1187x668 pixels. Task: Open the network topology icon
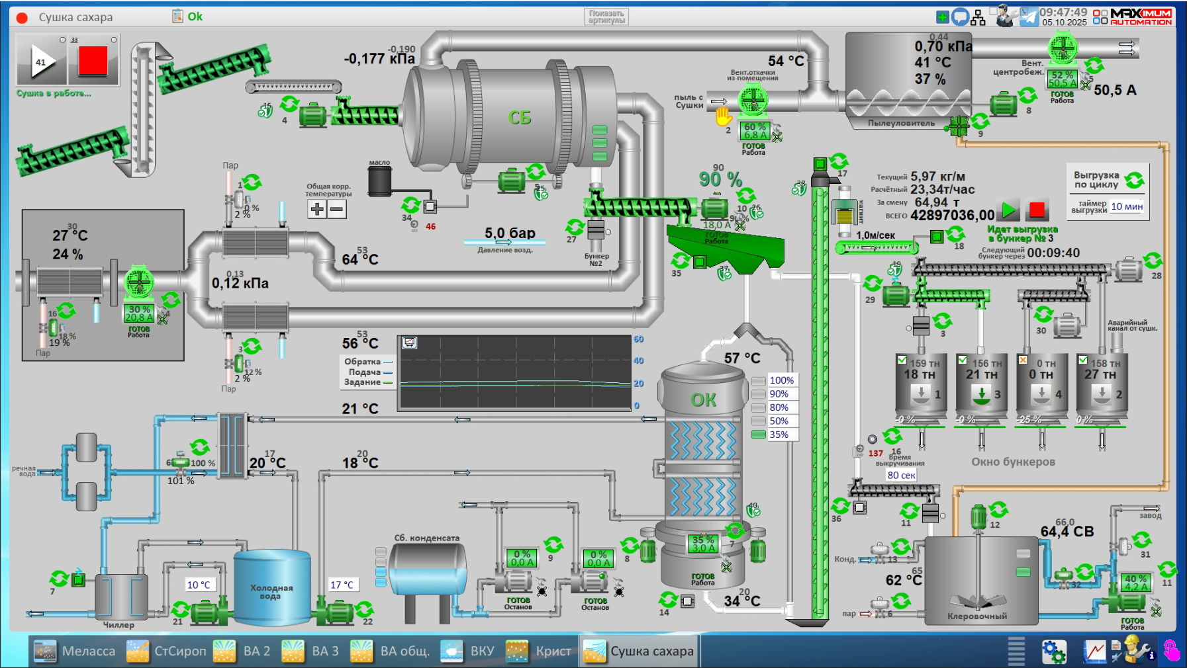point(978,18)
